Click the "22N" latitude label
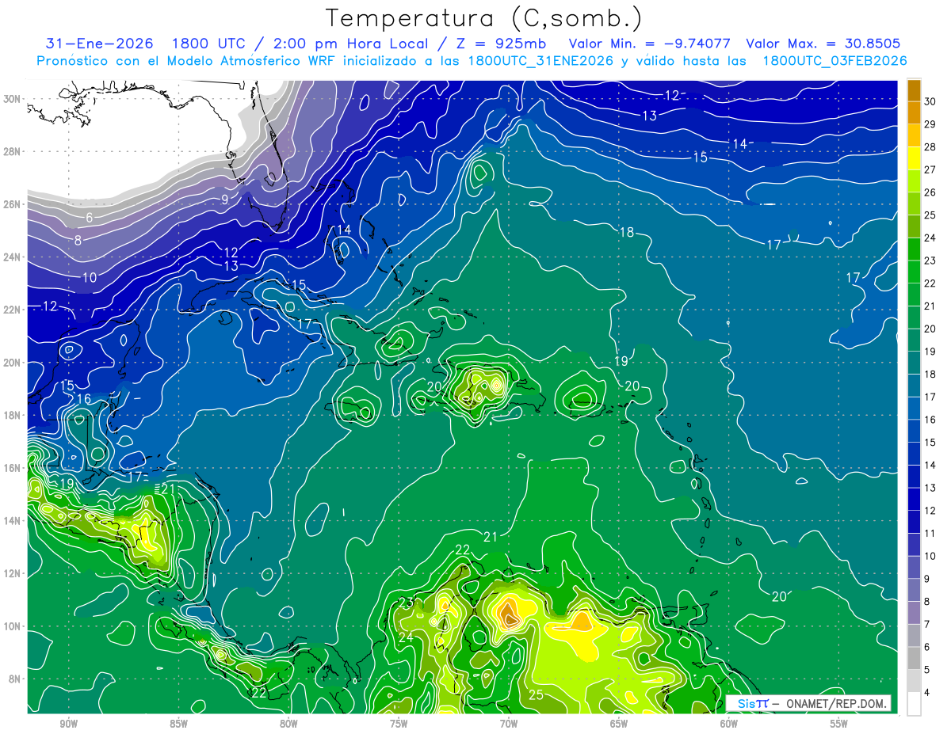 tap(12, 310)
